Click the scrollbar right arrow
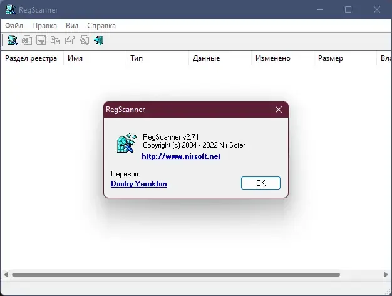392x296 pixels. [386, 275]
